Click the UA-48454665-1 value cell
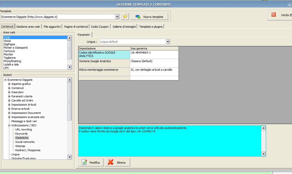Screen dimensions: 292x174 click(154, 55)
